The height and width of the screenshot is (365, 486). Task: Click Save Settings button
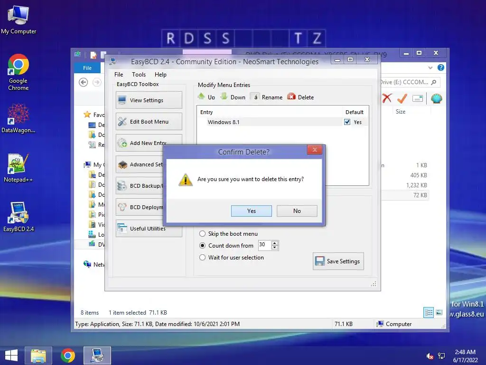pyautogui.click(x=338, y=261)
